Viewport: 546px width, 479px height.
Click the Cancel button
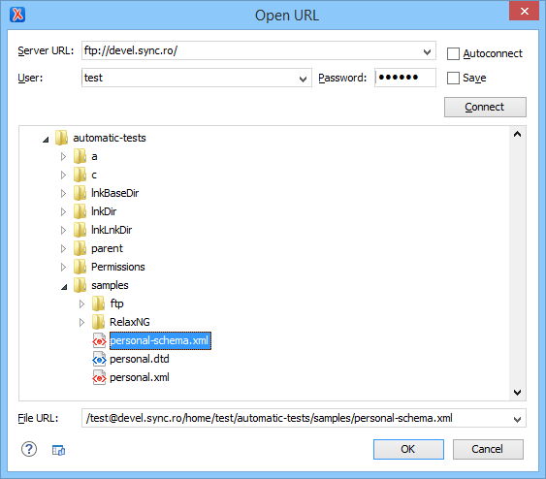tap(488, 449)
